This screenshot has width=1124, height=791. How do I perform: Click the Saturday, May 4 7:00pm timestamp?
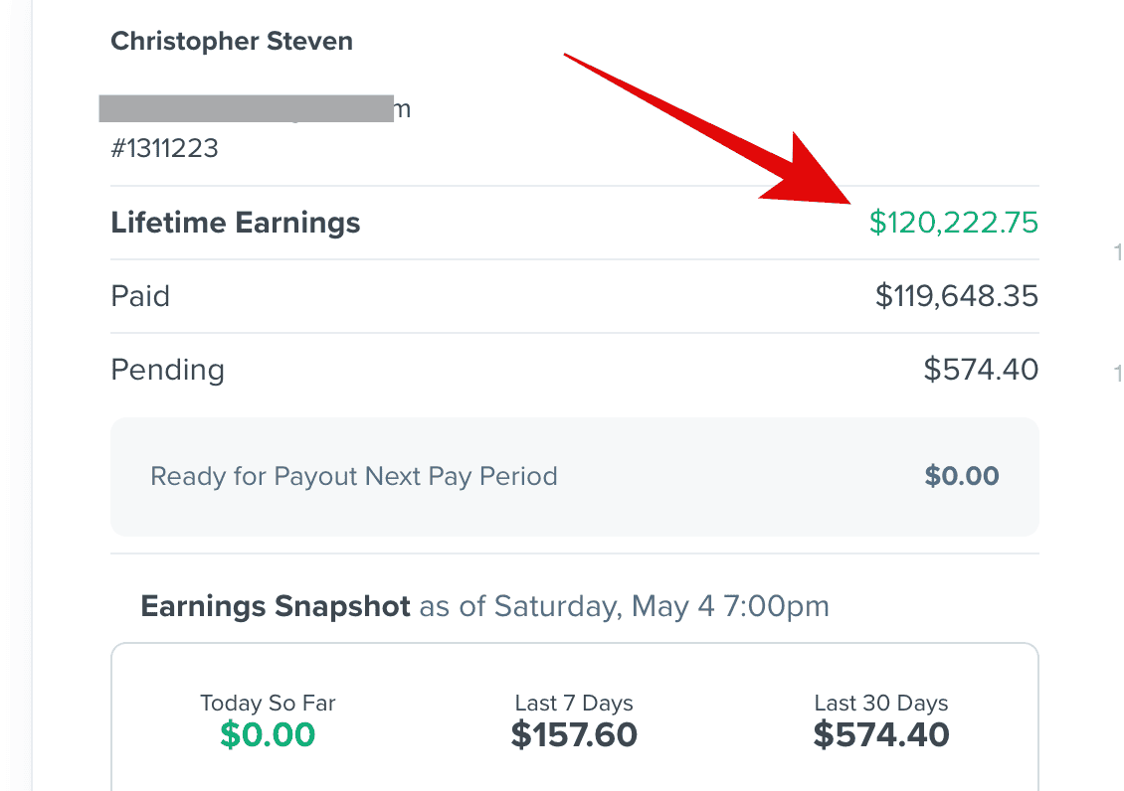(660, 606)
